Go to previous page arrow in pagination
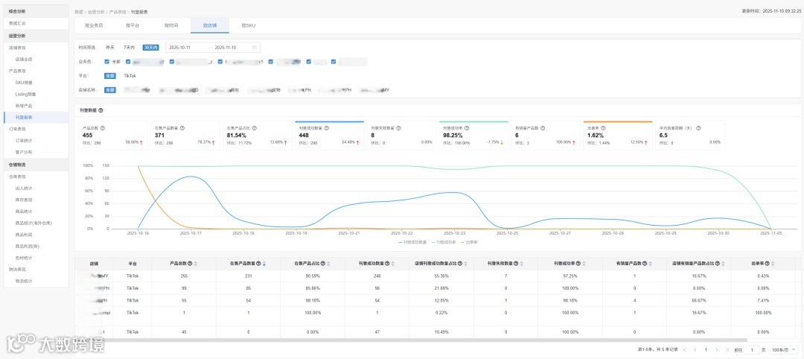Screen dimensions: 804x359 [x=695, y=349]
